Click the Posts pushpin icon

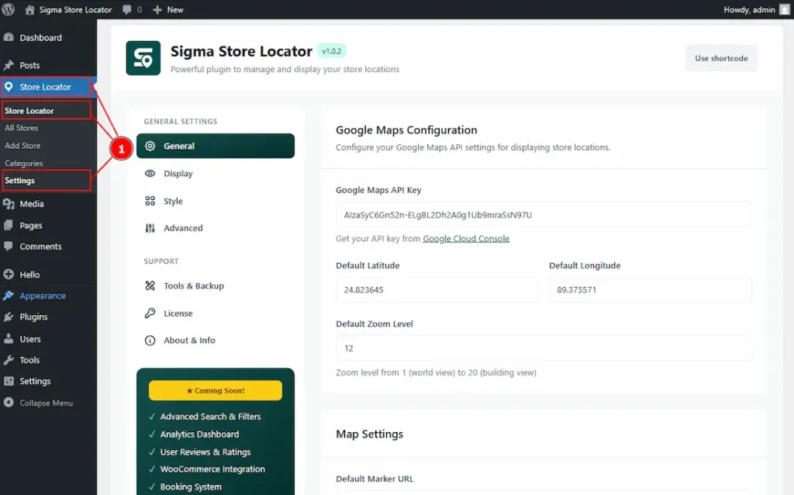pos(9,65)
